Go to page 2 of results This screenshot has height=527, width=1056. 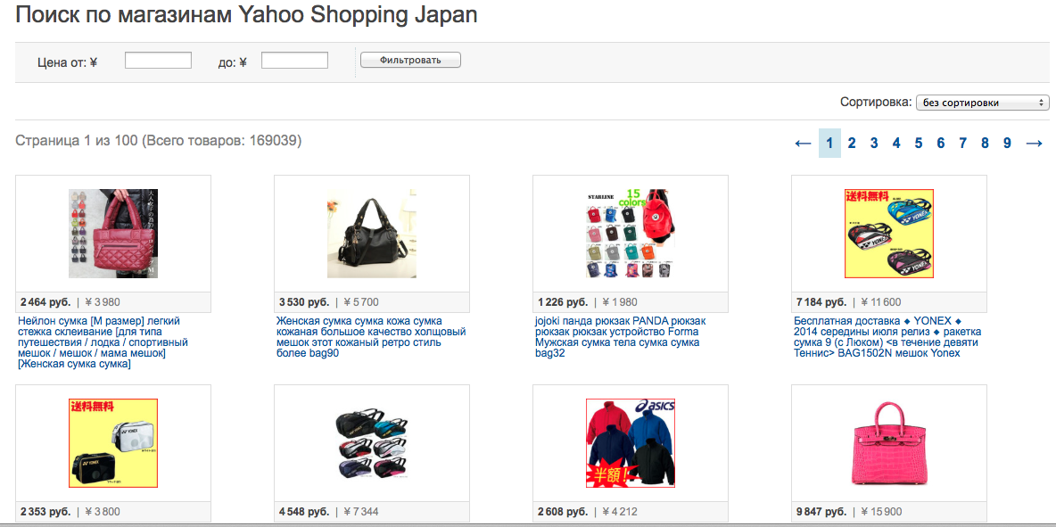[x=852, y=144]
